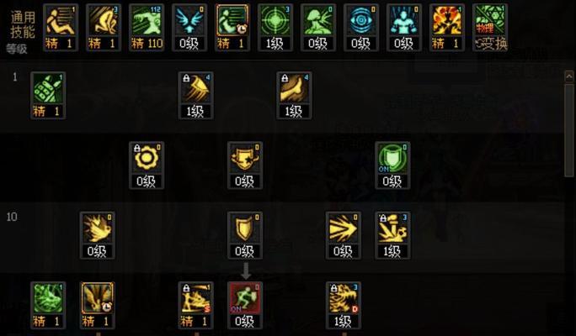
Task: Select the locked firing figure skill marked S
Action: click(x=195, y=305)
